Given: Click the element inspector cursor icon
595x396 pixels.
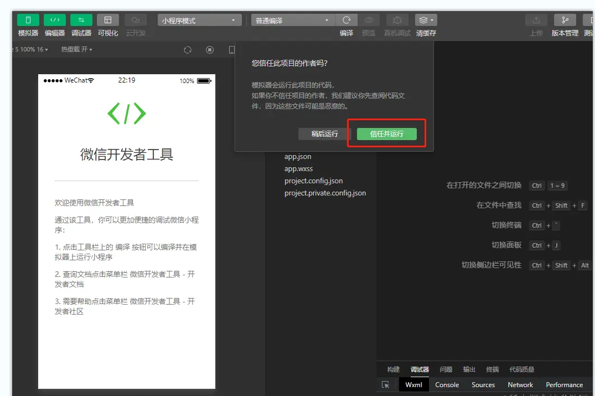Looking at the screenshot, I should click(x=386, y=385).
